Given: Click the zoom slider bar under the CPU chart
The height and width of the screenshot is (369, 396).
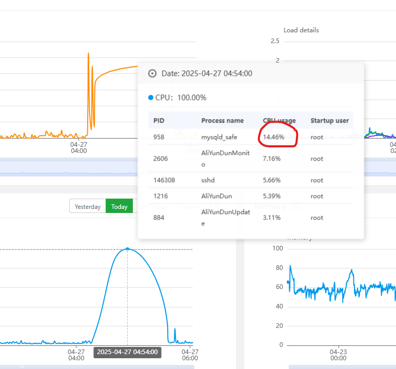Looking at the screenshot, I should (x=97, y=367).
